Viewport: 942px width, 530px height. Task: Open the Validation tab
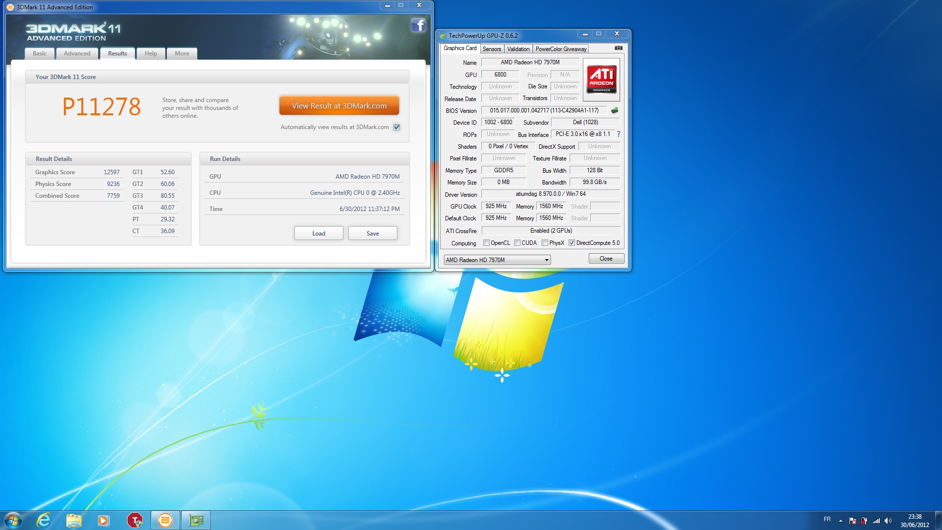pos(518,49)
